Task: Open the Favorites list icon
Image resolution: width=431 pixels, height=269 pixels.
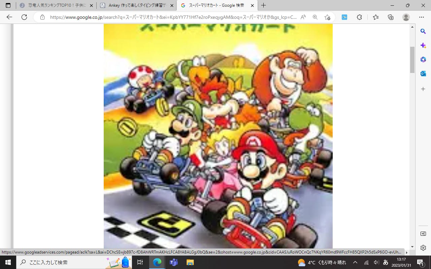Action: point(376,17)
